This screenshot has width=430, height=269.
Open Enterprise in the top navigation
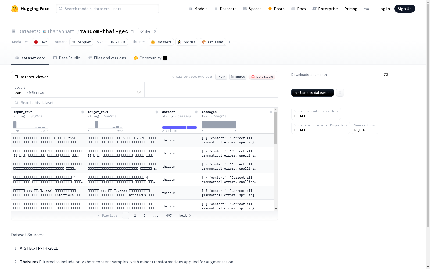(325, 9)
